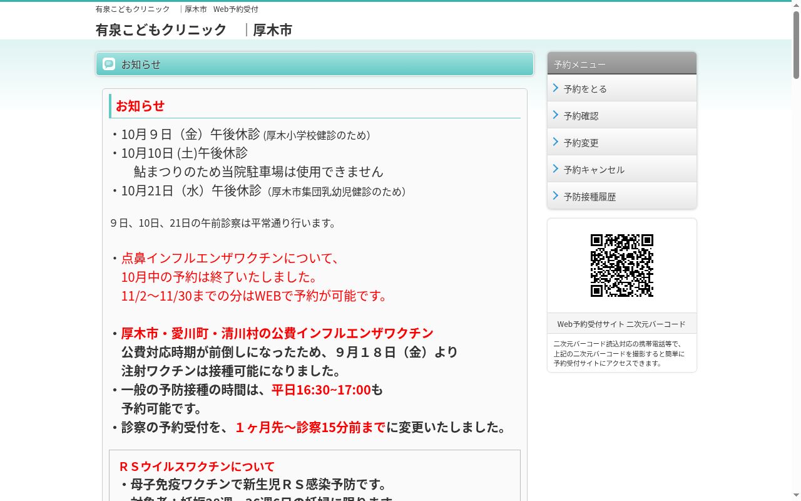
Task: Click the 午前診察は平常通り行います sentence
Action: [223, 223]
